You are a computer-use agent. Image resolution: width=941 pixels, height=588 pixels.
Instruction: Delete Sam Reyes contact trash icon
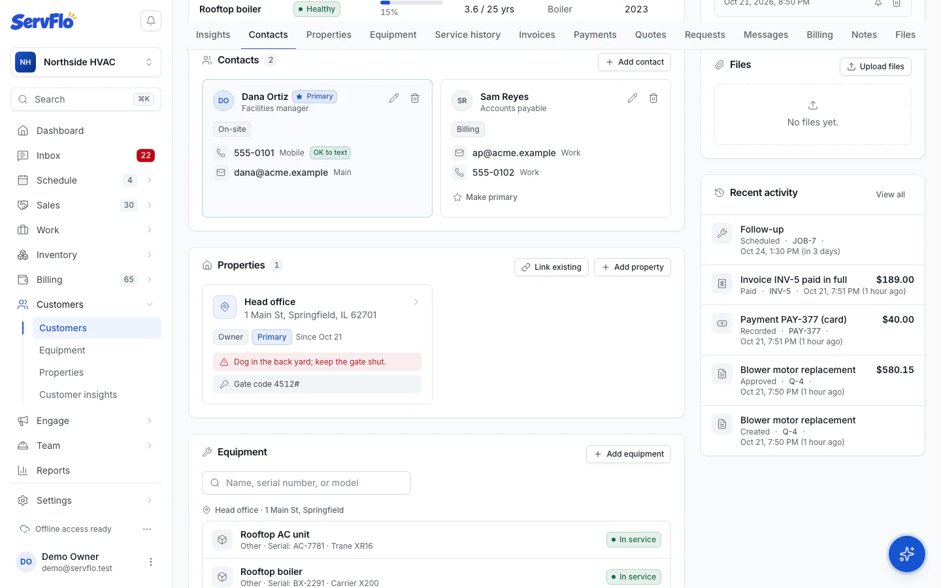pos(653,98)
